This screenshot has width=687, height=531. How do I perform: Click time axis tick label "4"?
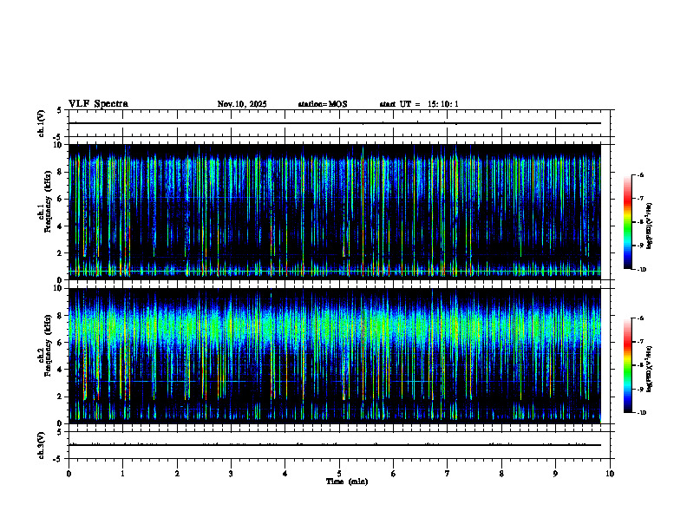285,474
